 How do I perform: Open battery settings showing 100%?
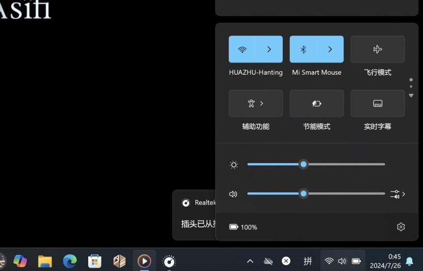243,227
